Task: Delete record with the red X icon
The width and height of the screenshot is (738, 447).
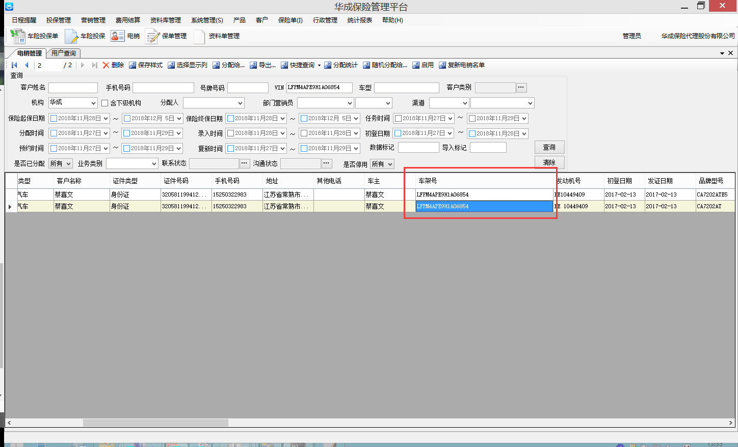Action: coord(106,65)
